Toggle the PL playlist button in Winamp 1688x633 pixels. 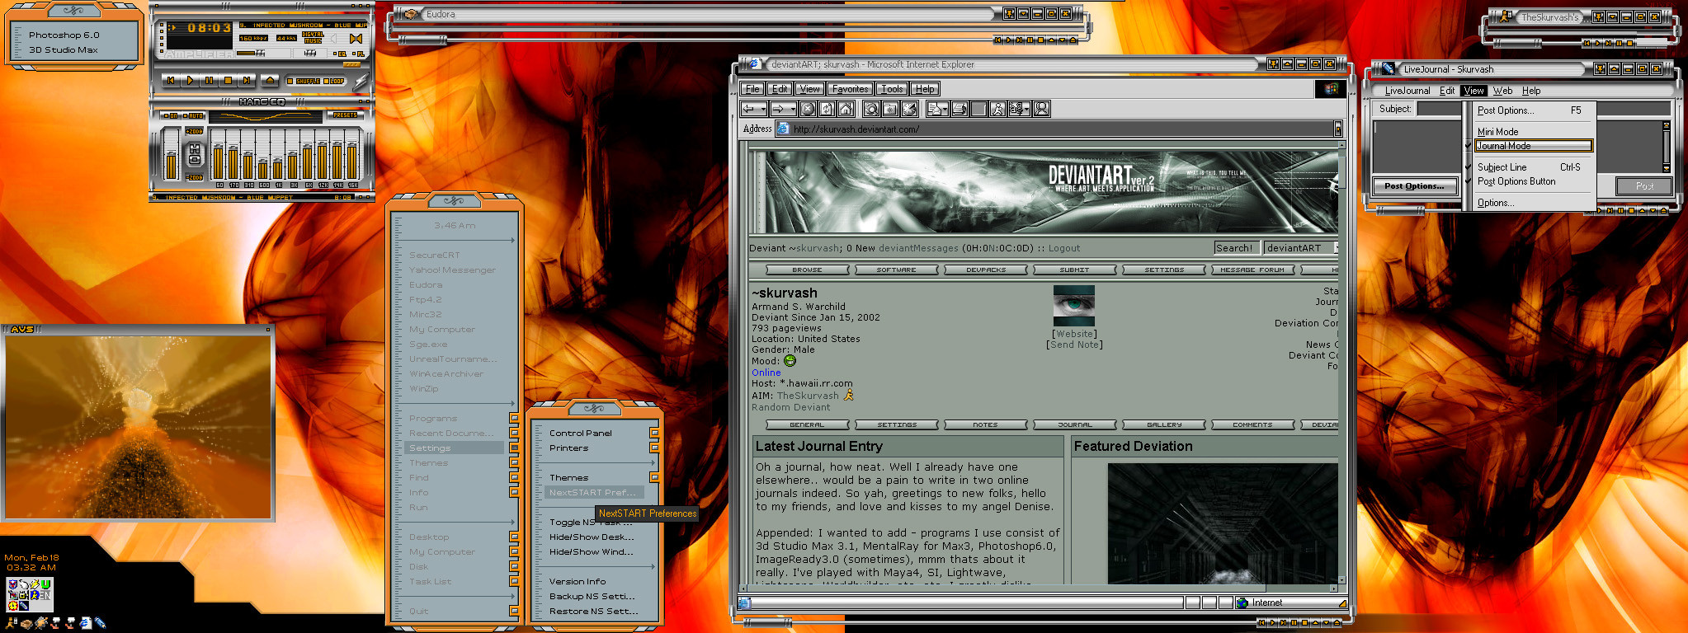[360, 54]
